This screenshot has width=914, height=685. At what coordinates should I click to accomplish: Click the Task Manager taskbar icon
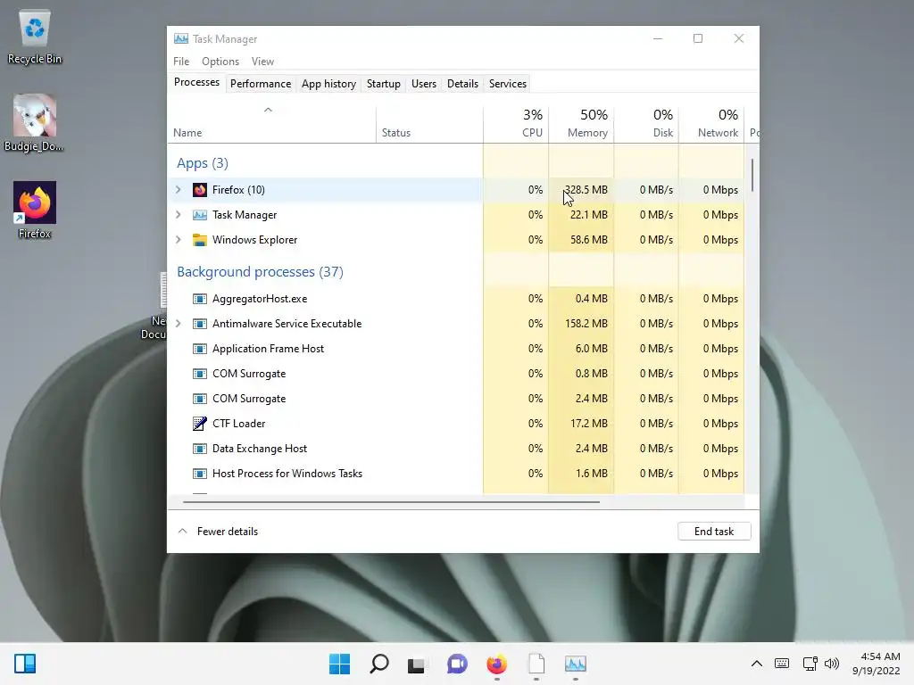576,664
